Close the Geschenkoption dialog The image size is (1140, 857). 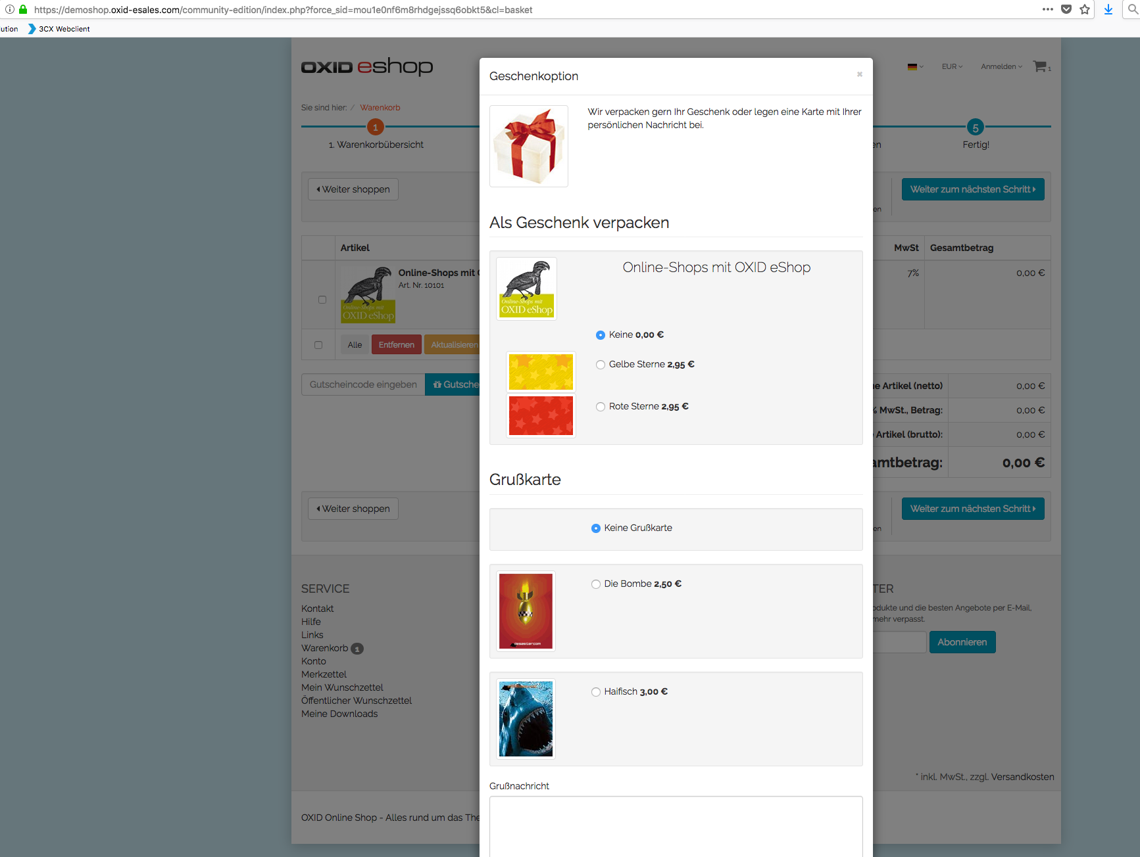(x=859, y=74)
